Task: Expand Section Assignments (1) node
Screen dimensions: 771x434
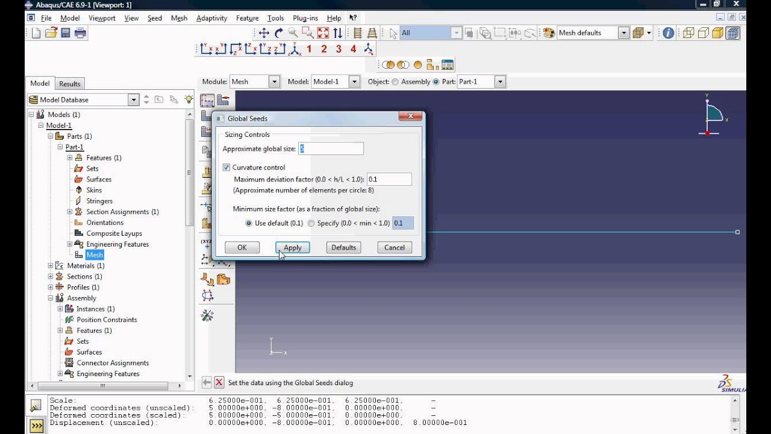Action: [70, 212]
